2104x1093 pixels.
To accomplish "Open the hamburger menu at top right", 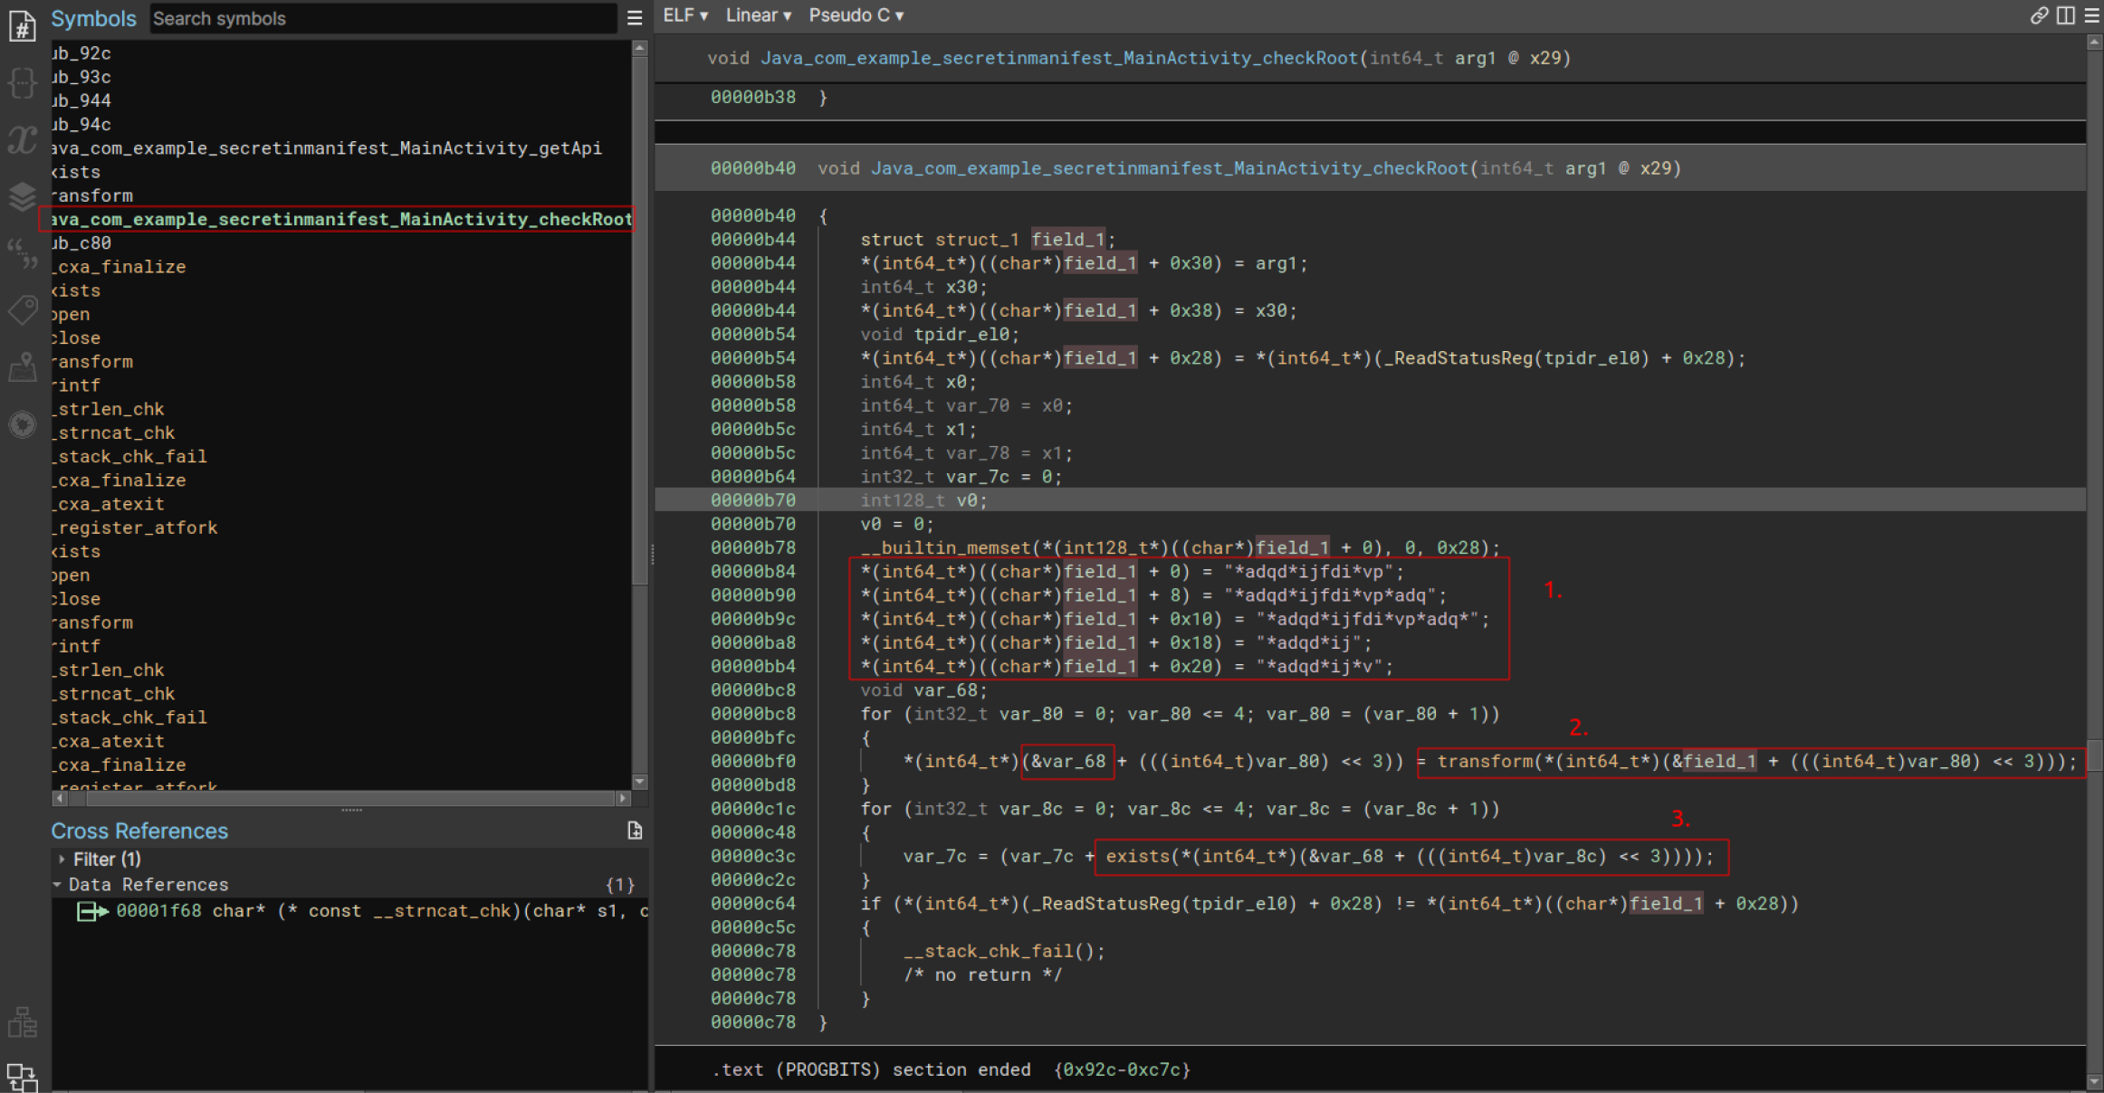I will pos(2090,15).
